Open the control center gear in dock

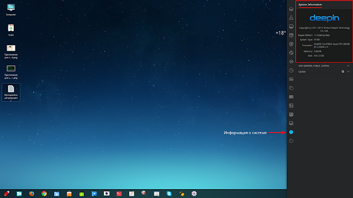(x=194, y=194)
